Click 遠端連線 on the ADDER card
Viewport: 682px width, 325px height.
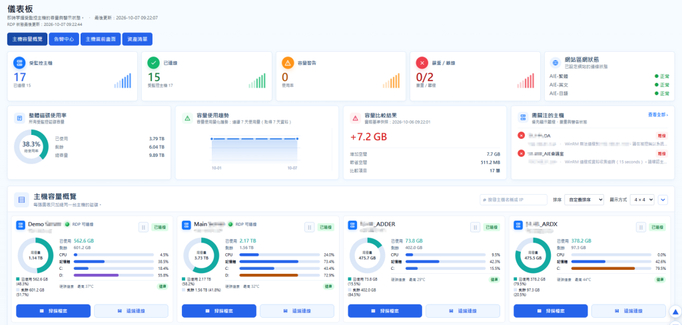point(463,310)
